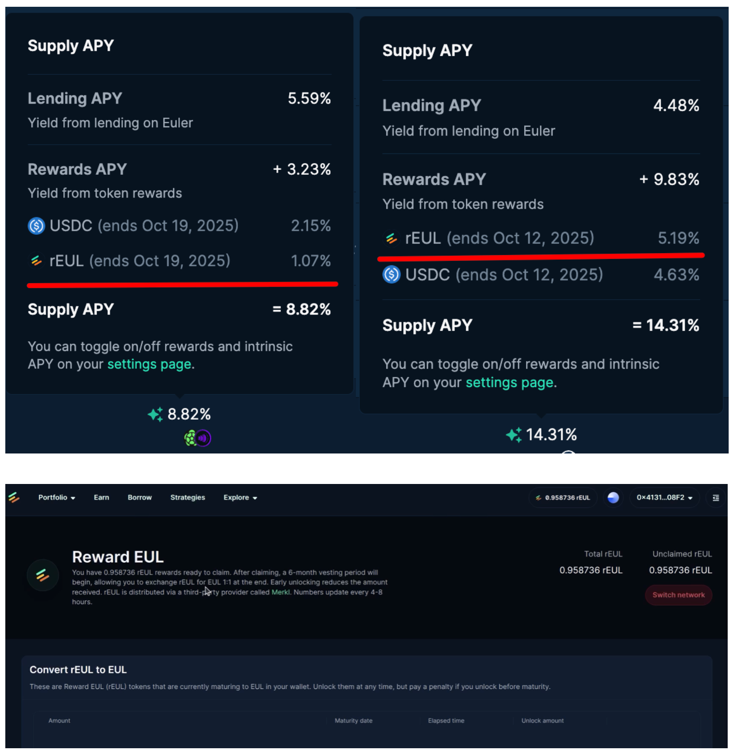Click the blue network circle icon
733x755 pixels.
pyautogui.click(x=613, y=498)
